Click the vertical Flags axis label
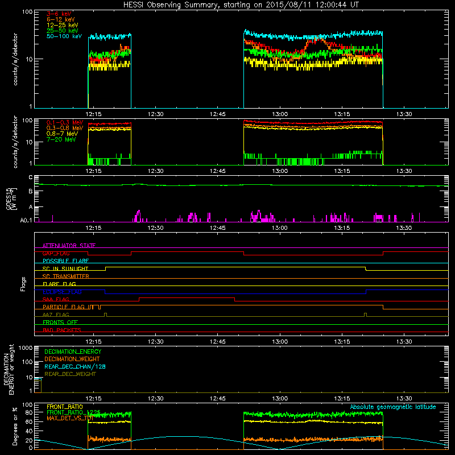This screenshot has width=455, height=455. pos(23,284)
